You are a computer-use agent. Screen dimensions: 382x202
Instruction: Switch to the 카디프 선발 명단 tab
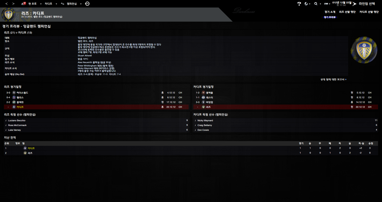click(x=369, y=12)
